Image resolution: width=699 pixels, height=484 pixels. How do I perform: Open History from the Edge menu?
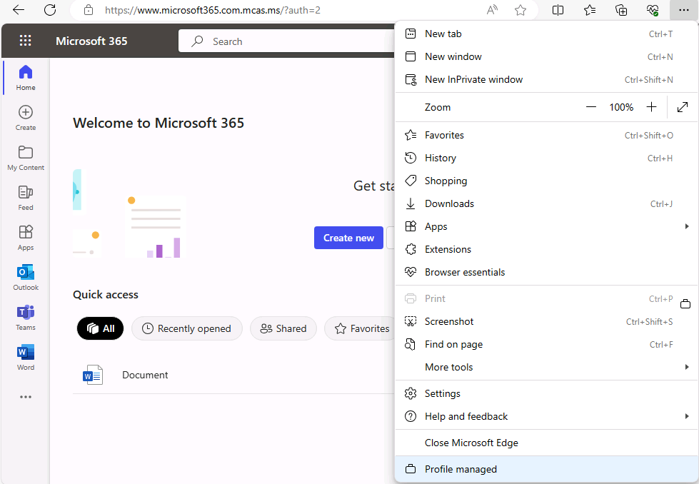point(546,158)
